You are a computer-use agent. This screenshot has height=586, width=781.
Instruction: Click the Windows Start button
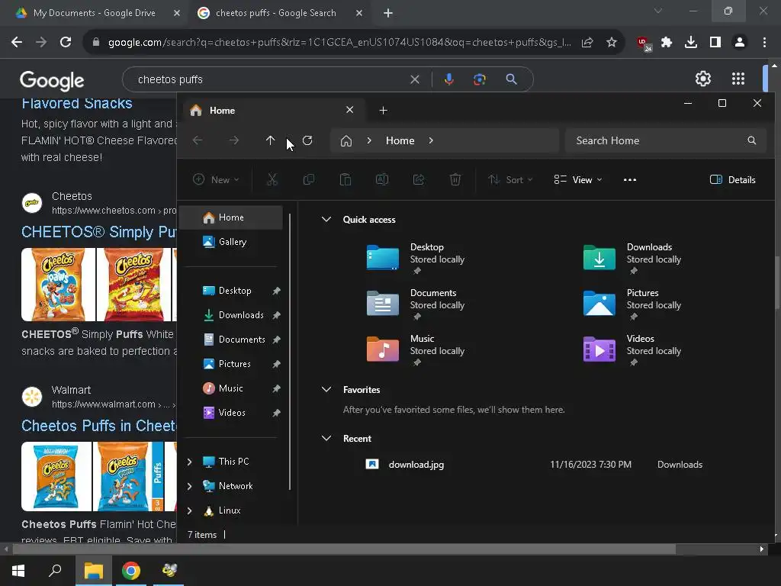coord(18,571)
